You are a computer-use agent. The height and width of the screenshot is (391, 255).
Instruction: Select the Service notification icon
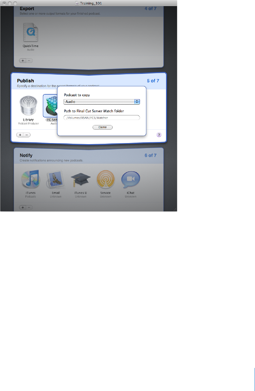tap(106, 180)
